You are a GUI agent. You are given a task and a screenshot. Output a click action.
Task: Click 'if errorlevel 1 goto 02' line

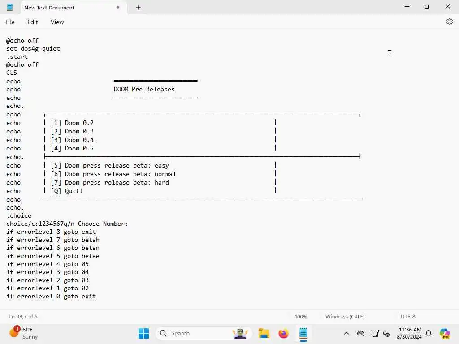point(48,288)
